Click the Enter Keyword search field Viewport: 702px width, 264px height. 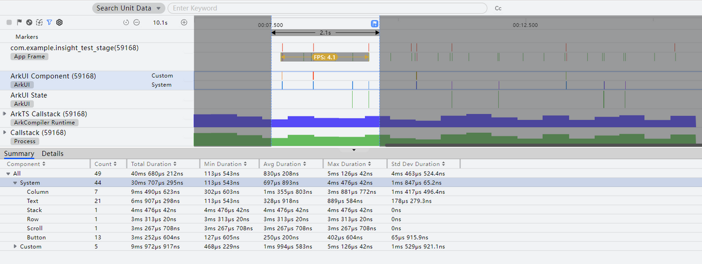(328, 8)
